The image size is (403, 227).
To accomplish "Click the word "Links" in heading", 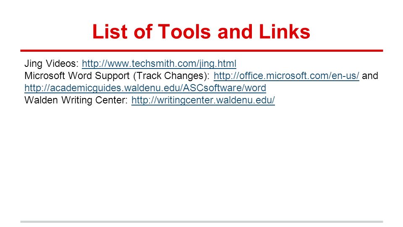I will tap(285, 32).
